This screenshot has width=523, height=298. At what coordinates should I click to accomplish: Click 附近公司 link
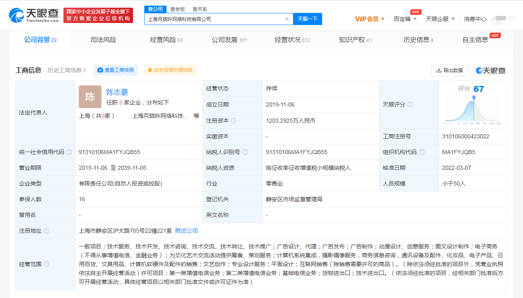(x=186, y=231)
